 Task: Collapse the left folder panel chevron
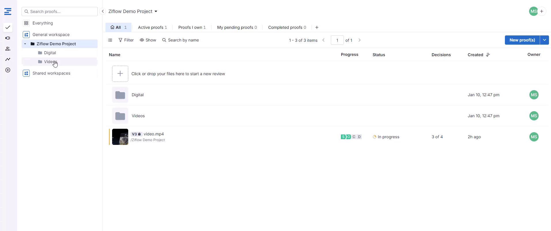pos(103,11)
